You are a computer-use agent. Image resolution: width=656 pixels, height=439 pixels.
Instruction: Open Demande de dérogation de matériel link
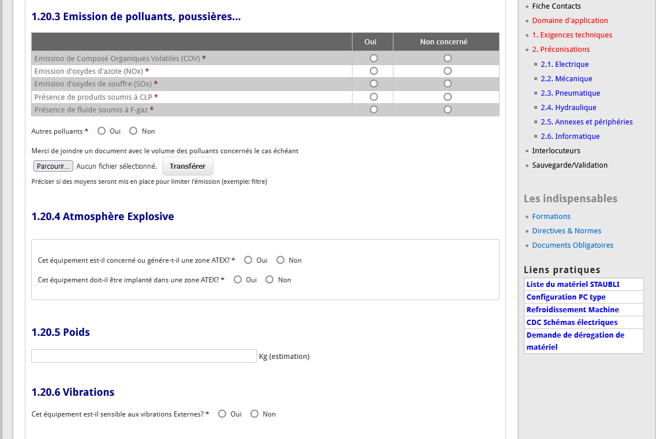[575, 341]
